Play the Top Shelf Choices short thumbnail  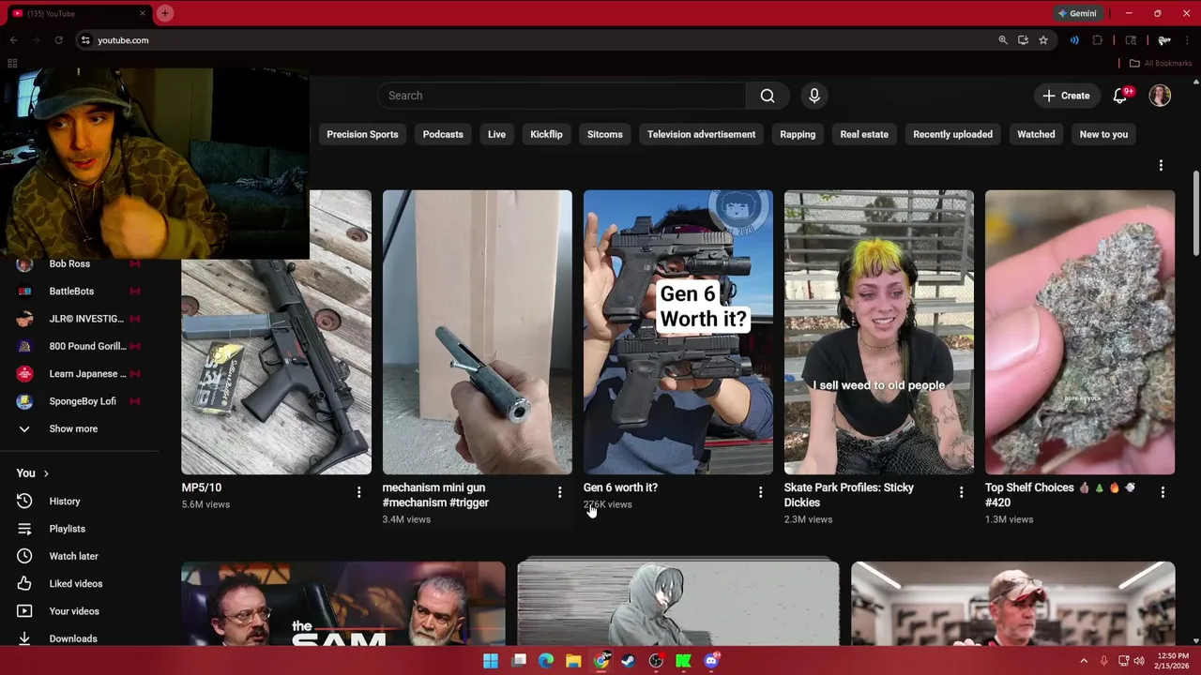tap(1080, 333)
